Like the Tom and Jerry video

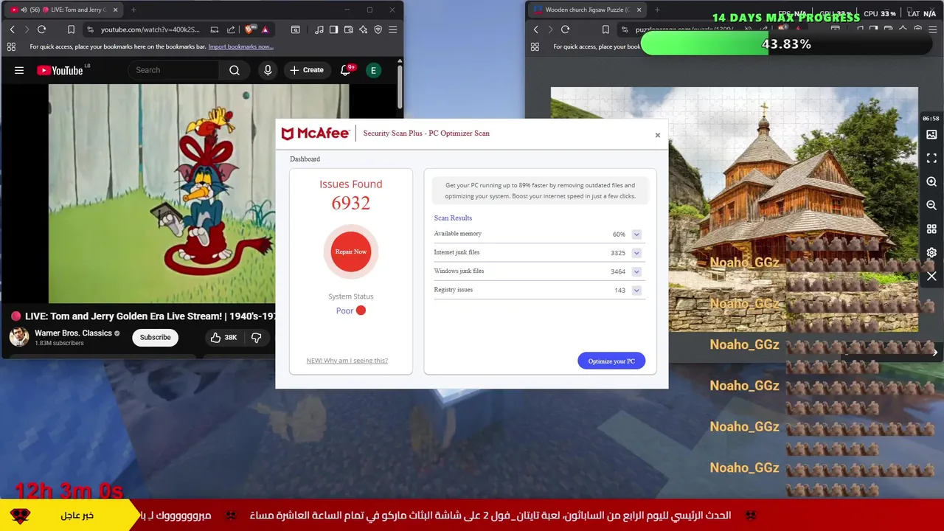click(x=223, y=338)
